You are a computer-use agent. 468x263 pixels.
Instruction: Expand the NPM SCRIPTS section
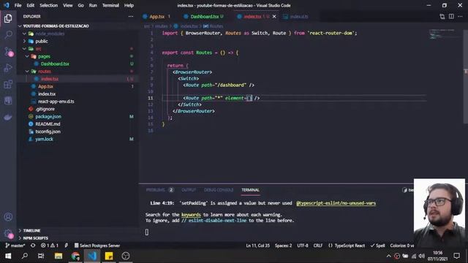(36, 238)
